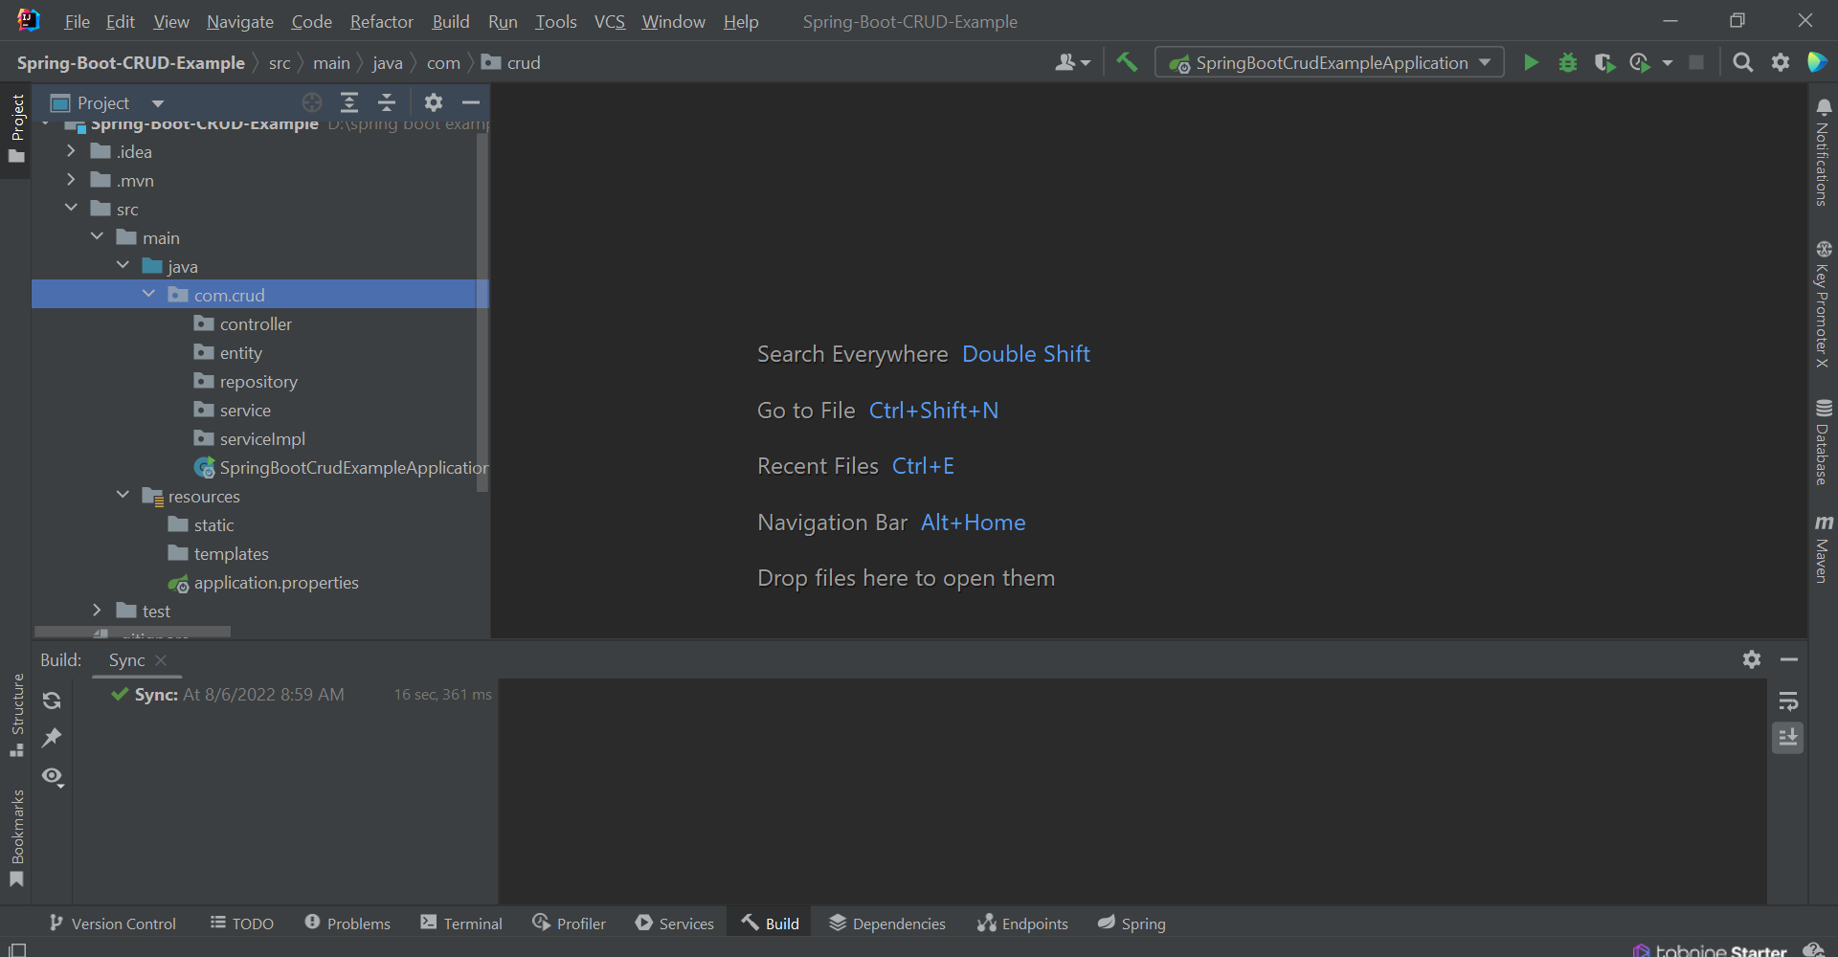Screen dimensions: 1838x957
Task: Switch to the Endpoints tool window tab
Action: point(1021,923)
